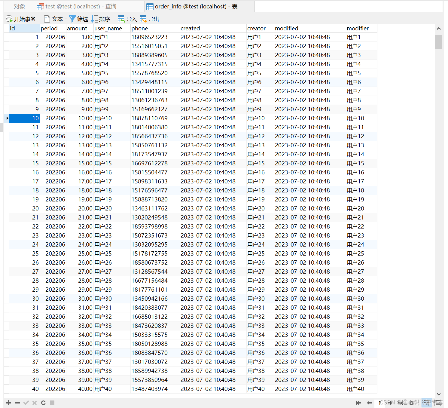This screenshot has width=448, height=408.
Task: Select phone cell 13061236763
Action: 155,100
